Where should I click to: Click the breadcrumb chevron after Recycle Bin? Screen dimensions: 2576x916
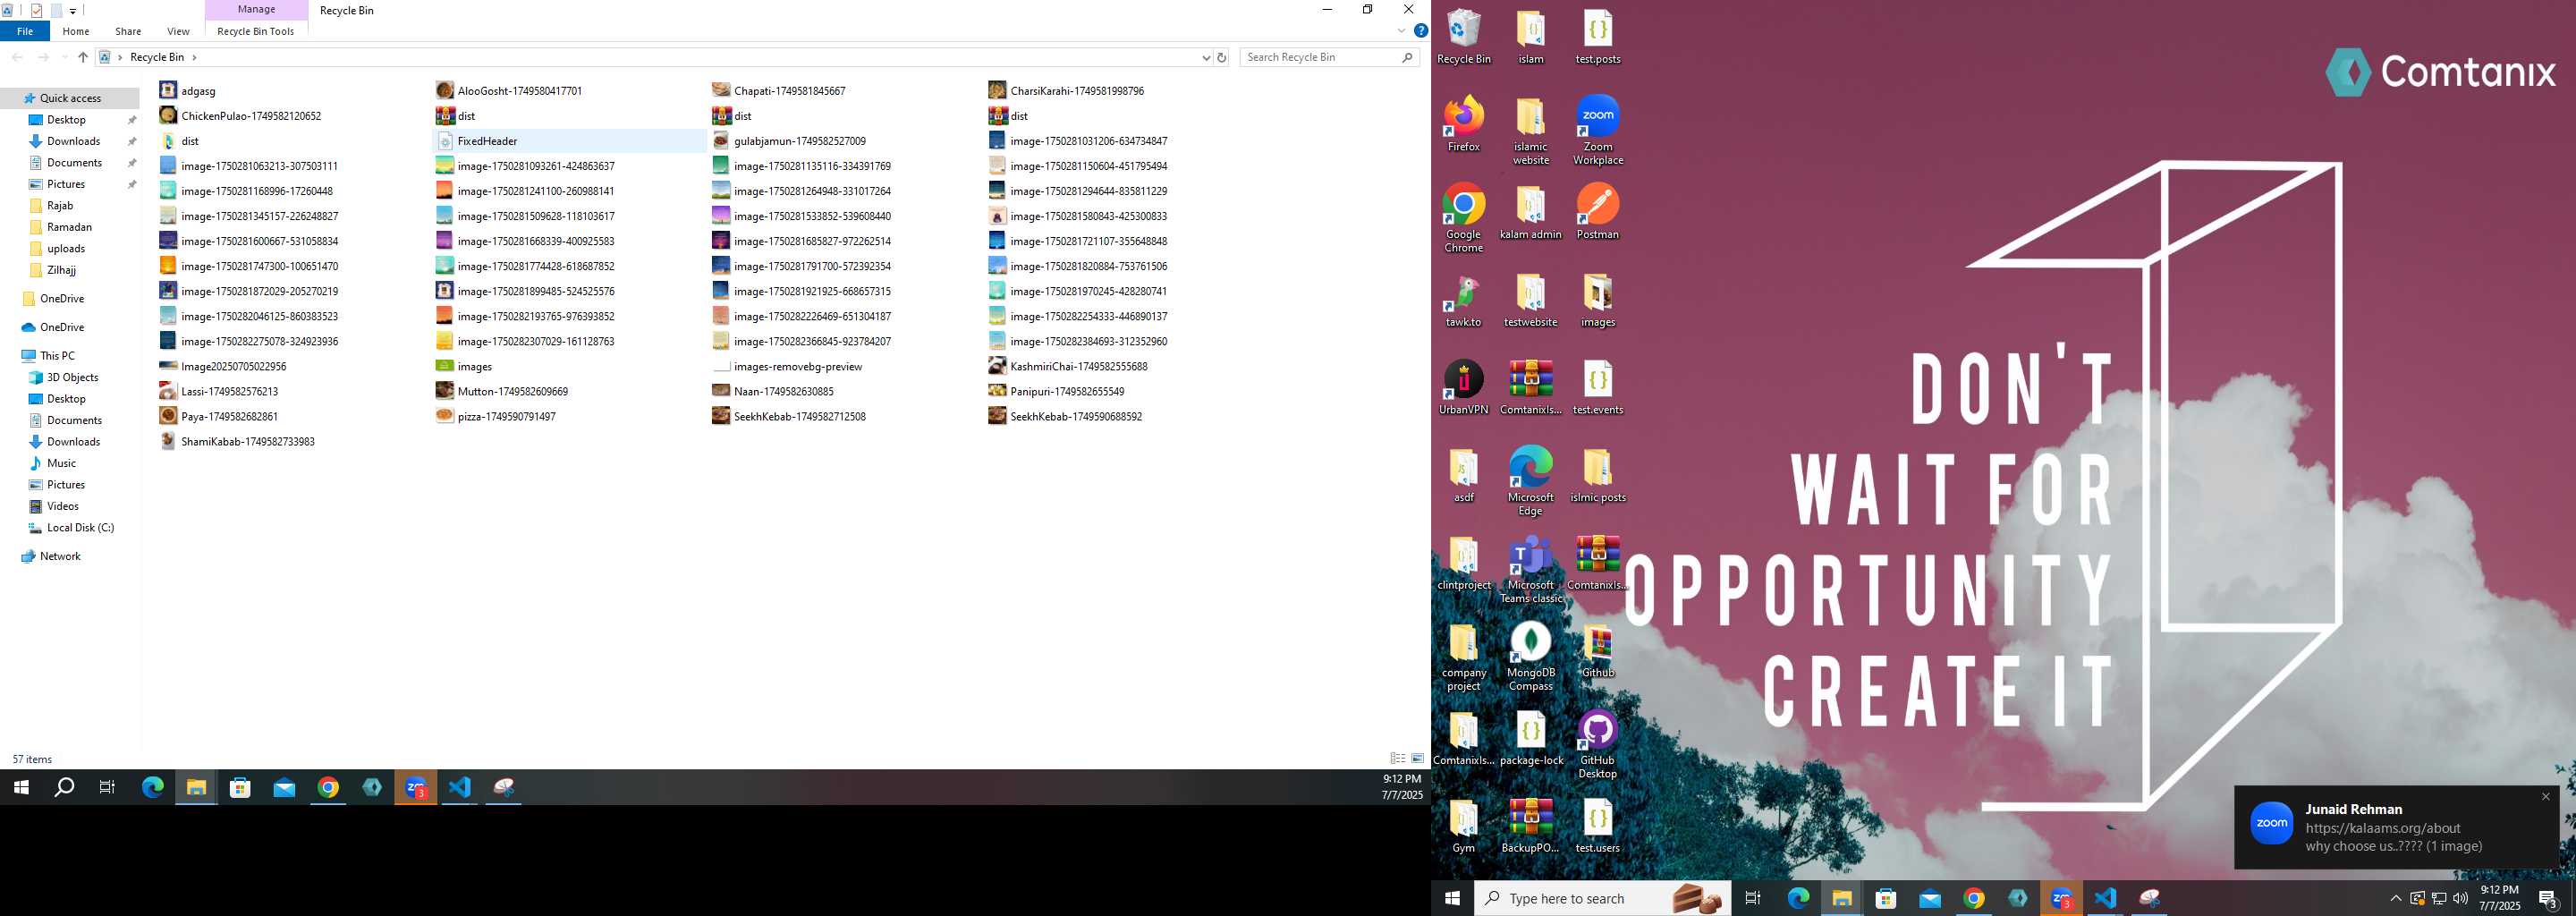pos(194,57)
